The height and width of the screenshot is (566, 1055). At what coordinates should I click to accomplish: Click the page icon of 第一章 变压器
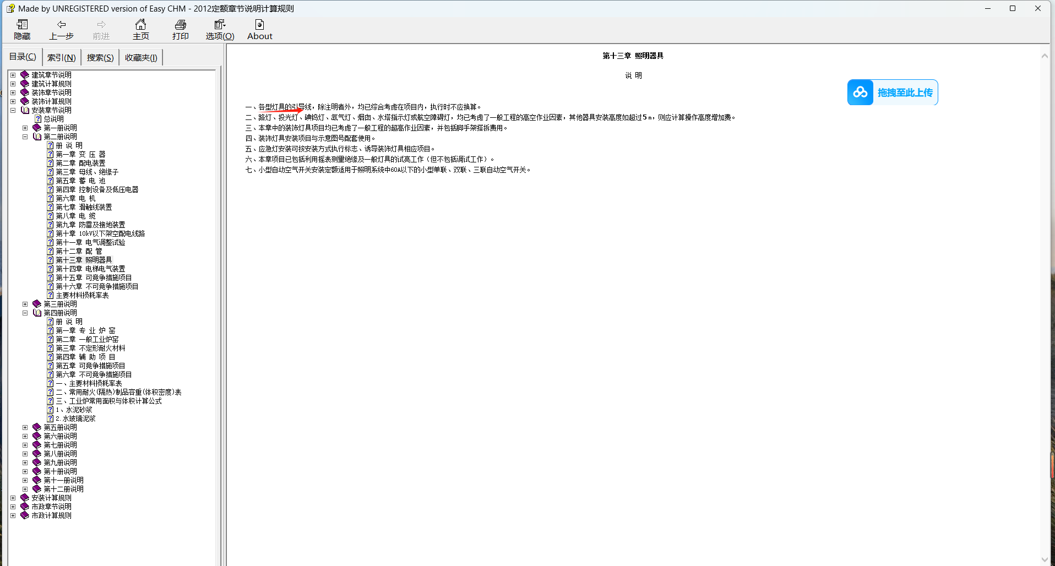pyautogui.click(x=50, y=154)
